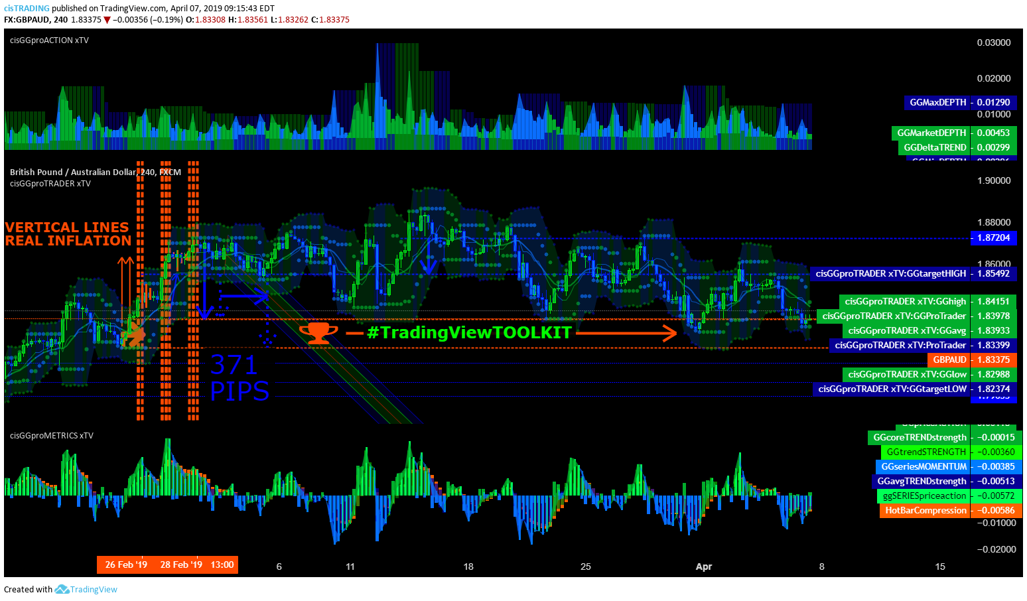The height and width of the screenshot is (601, 1027).
Task: Click the TradingView cloud logo at bottom
Action: 62,589
